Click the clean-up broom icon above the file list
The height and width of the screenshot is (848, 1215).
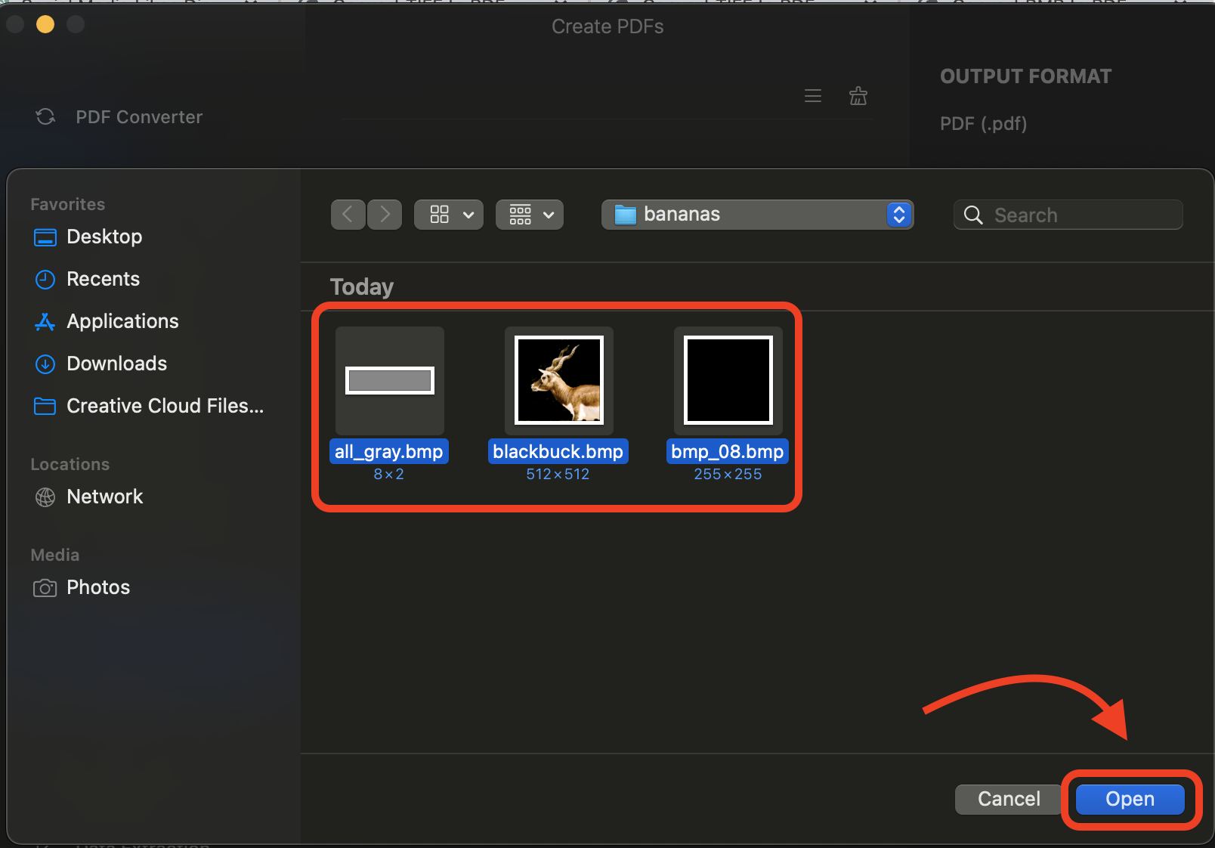point(858,96)
